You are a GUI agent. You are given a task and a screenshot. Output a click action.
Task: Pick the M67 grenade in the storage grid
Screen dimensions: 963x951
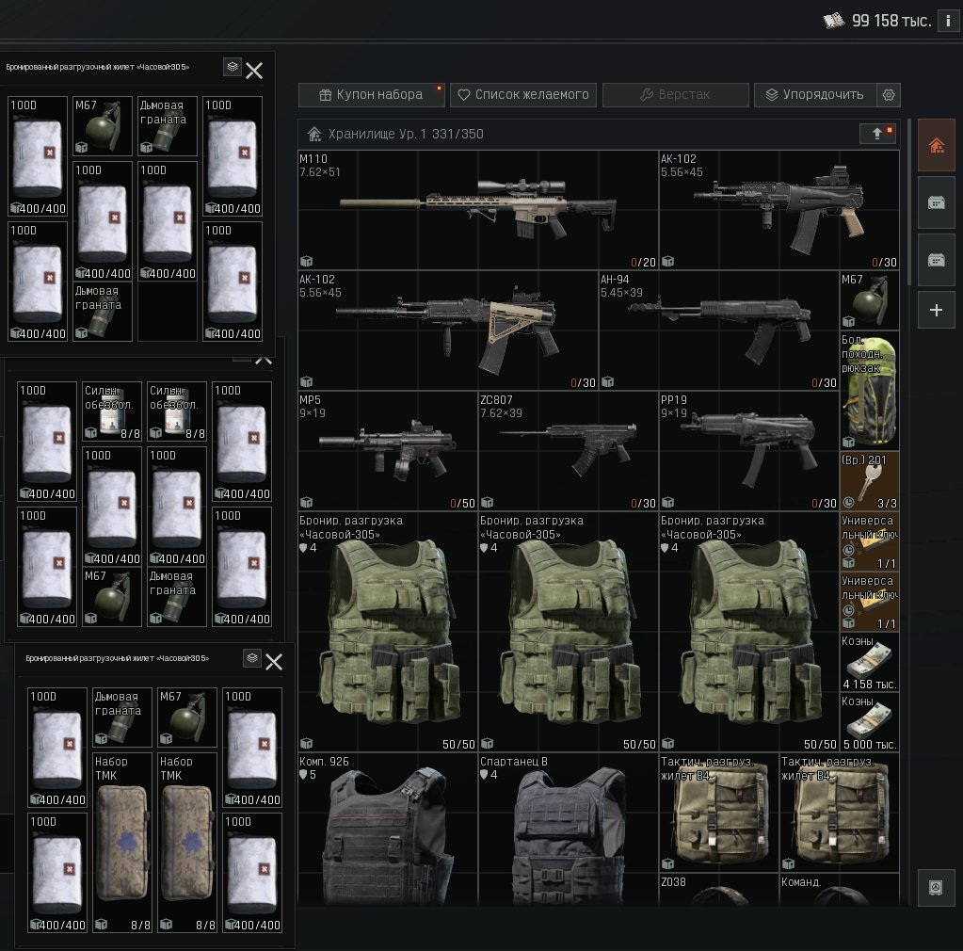[x=869, y=299]
